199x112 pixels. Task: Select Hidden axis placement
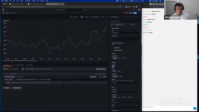point(130,97)
